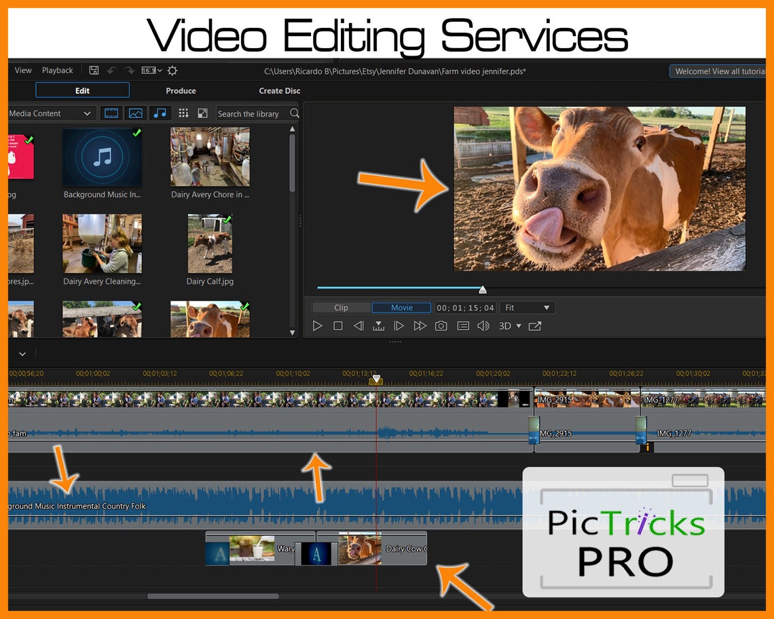Expand the 16:9 aspect ratio dropdown
The image size is (774, 619).
tap(151, 70)
